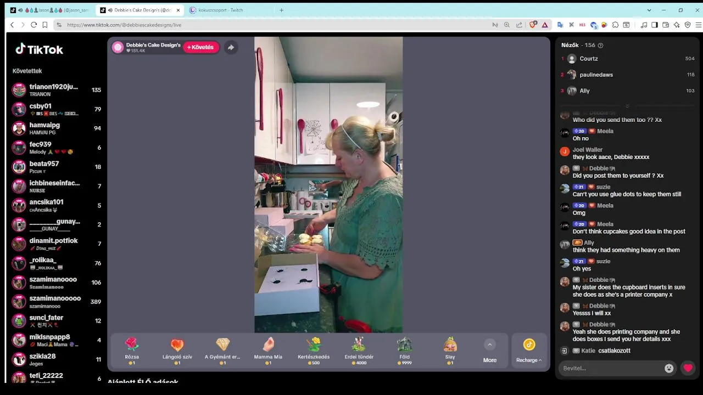Open sunci_fater live channel
This screenshot has height=395, width=703.
coord(57,321)
